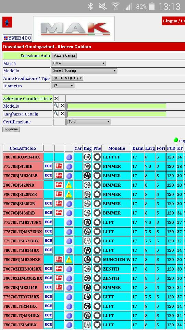Open info icon for F8070BJSI34I4B
The height and width of the screenshot is (330, 185).
[69, 213]
